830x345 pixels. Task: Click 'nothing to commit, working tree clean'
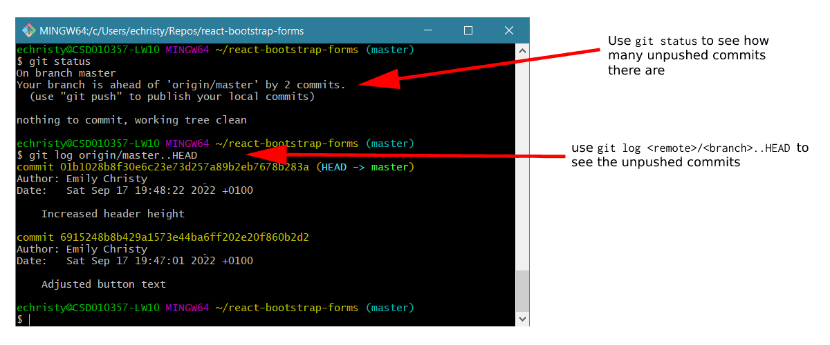131,120
